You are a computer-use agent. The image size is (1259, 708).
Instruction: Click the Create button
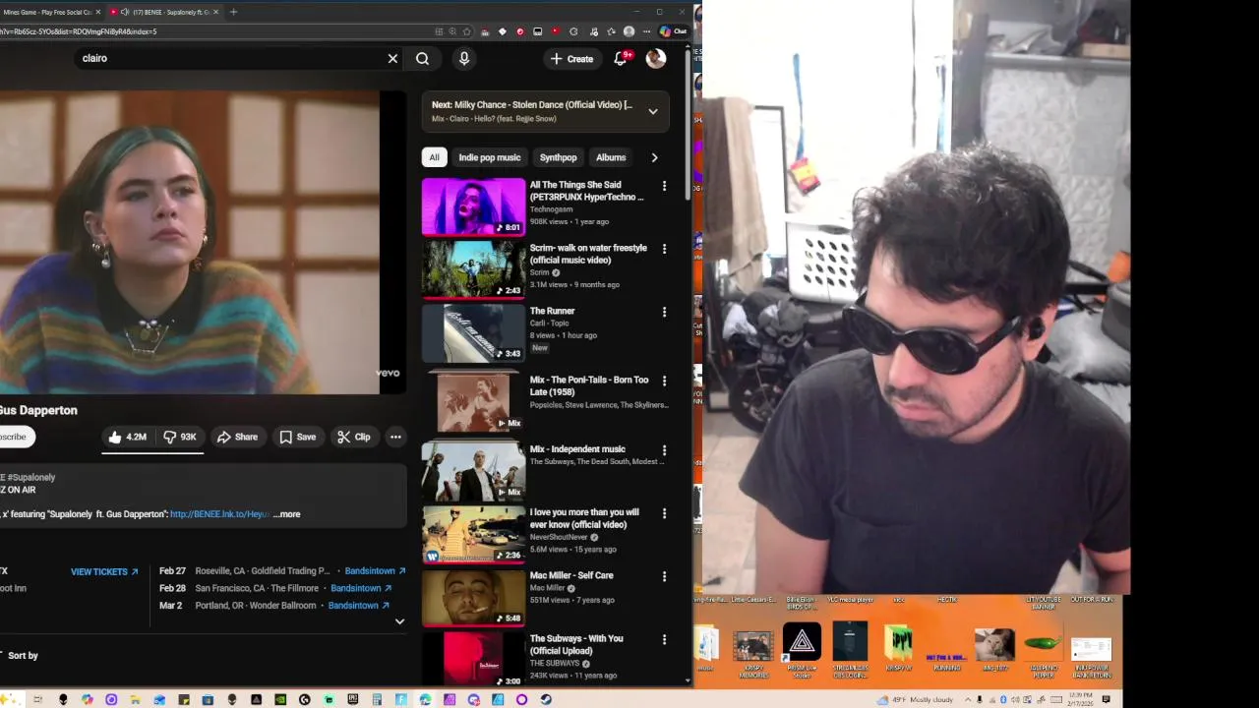571,59
